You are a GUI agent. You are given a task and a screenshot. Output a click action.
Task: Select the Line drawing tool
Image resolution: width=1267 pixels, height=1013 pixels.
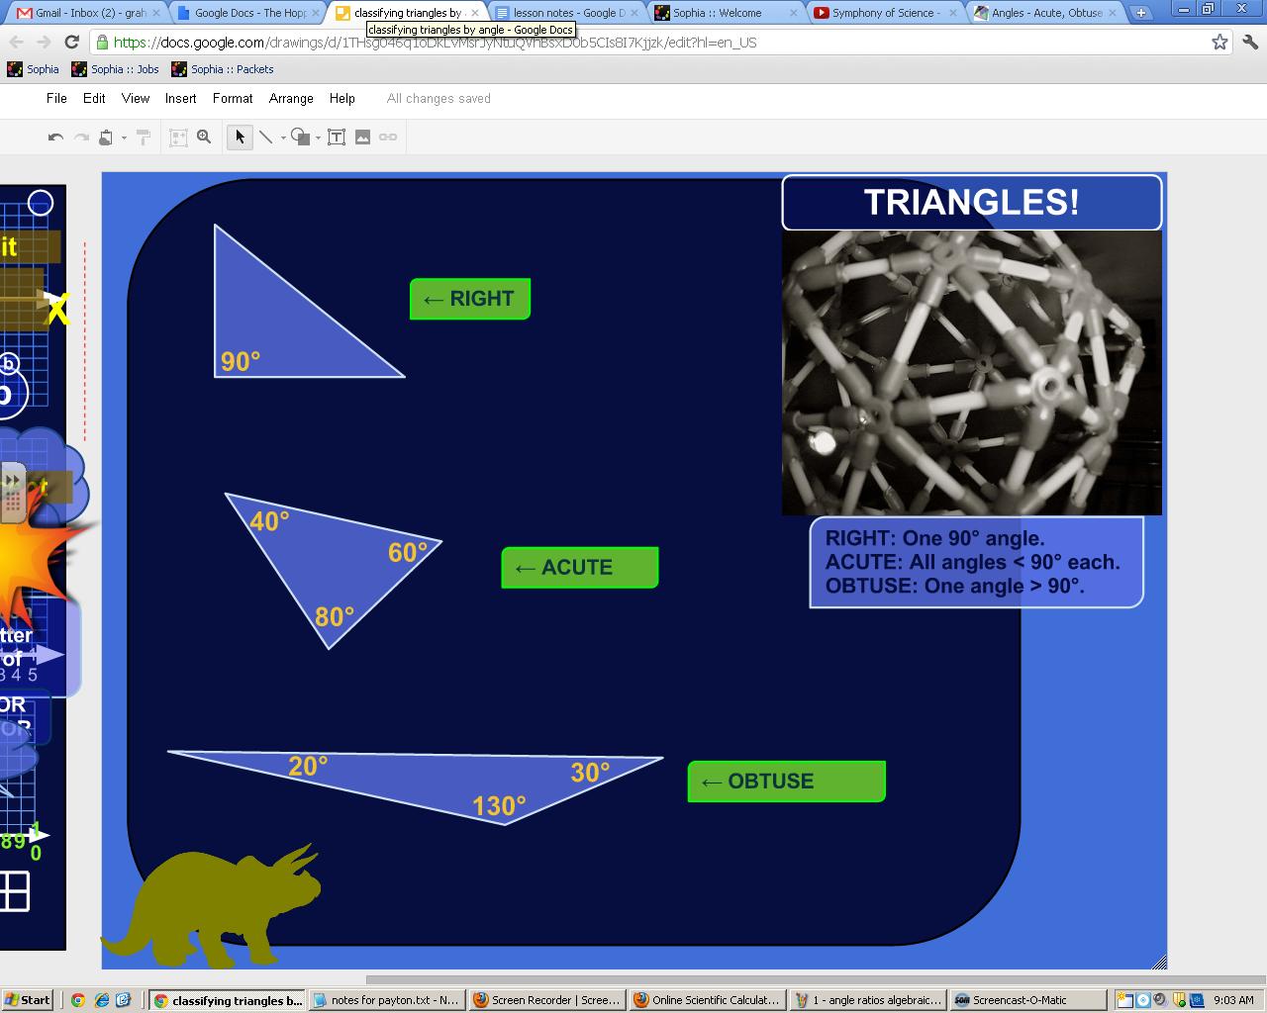(x=265, y=138)
